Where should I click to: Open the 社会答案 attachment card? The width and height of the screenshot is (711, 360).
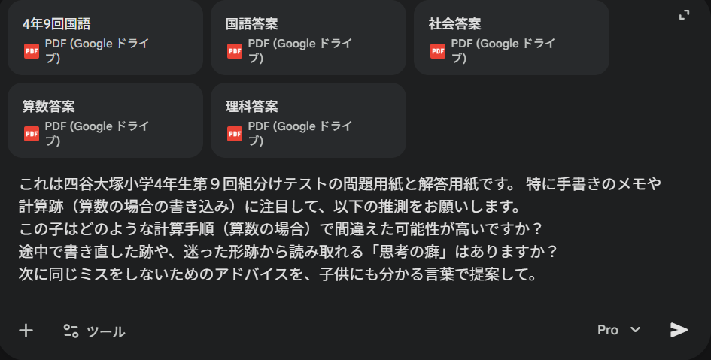511,38
